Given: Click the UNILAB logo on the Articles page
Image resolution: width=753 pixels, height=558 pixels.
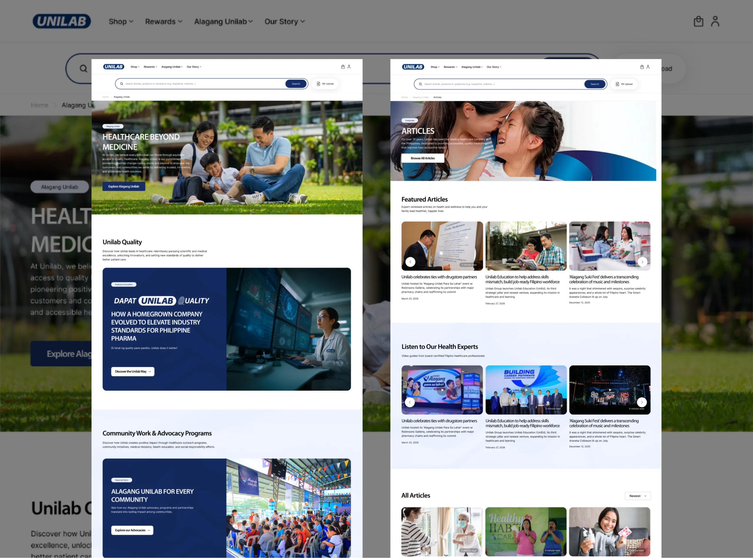Looking at the screenshot, I should [x=413, y=67].
